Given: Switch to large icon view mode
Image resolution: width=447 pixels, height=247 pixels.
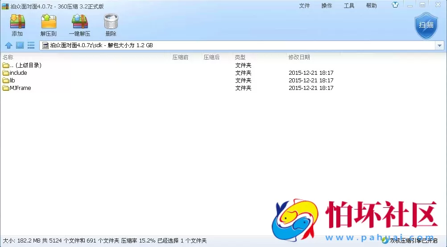Looking at the screenshot, I should [x=20, y=45].
